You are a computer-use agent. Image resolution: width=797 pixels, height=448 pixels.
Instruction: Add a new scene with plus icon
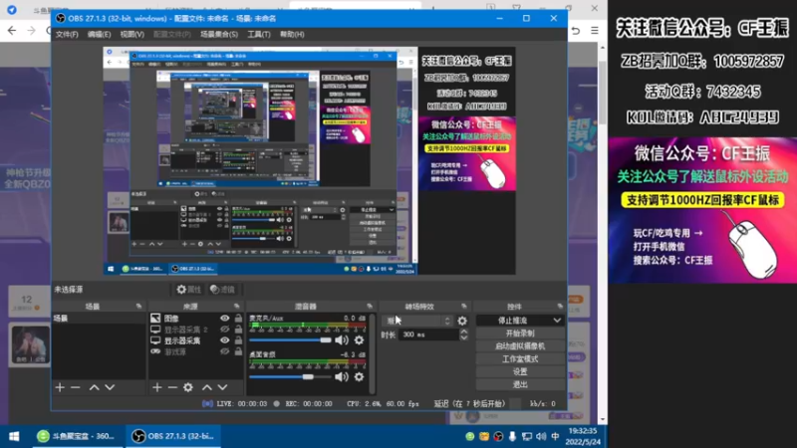[x=60, y=387]
